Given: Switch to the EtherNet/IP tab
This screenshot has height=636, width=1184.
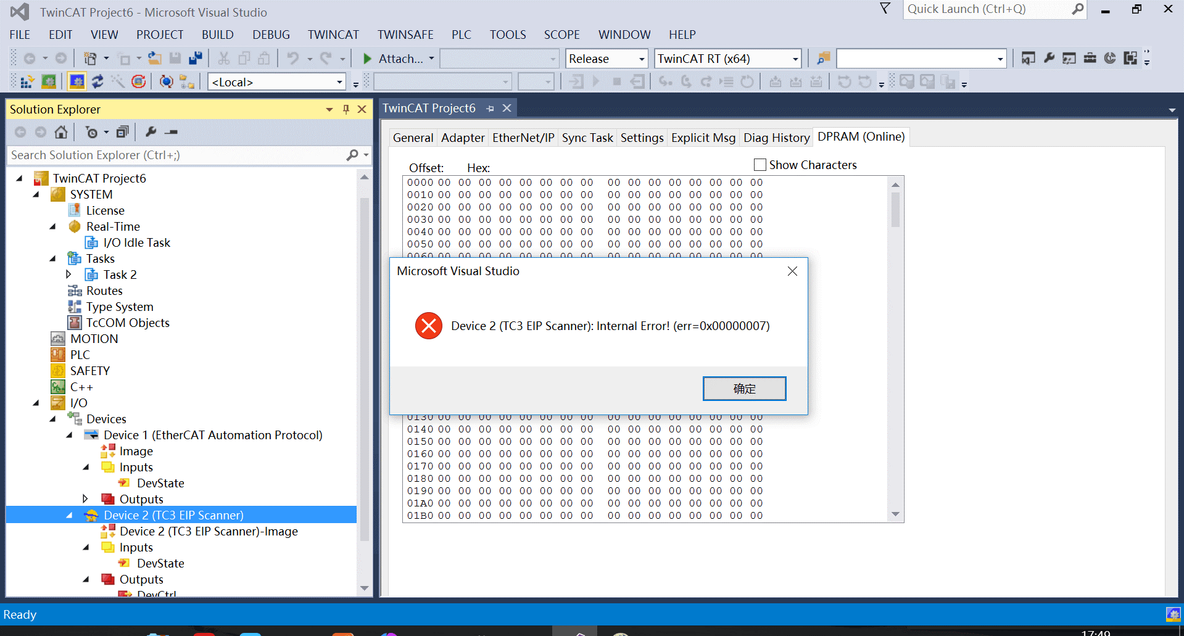Looking at the screenshot, I should pos(523,138).
